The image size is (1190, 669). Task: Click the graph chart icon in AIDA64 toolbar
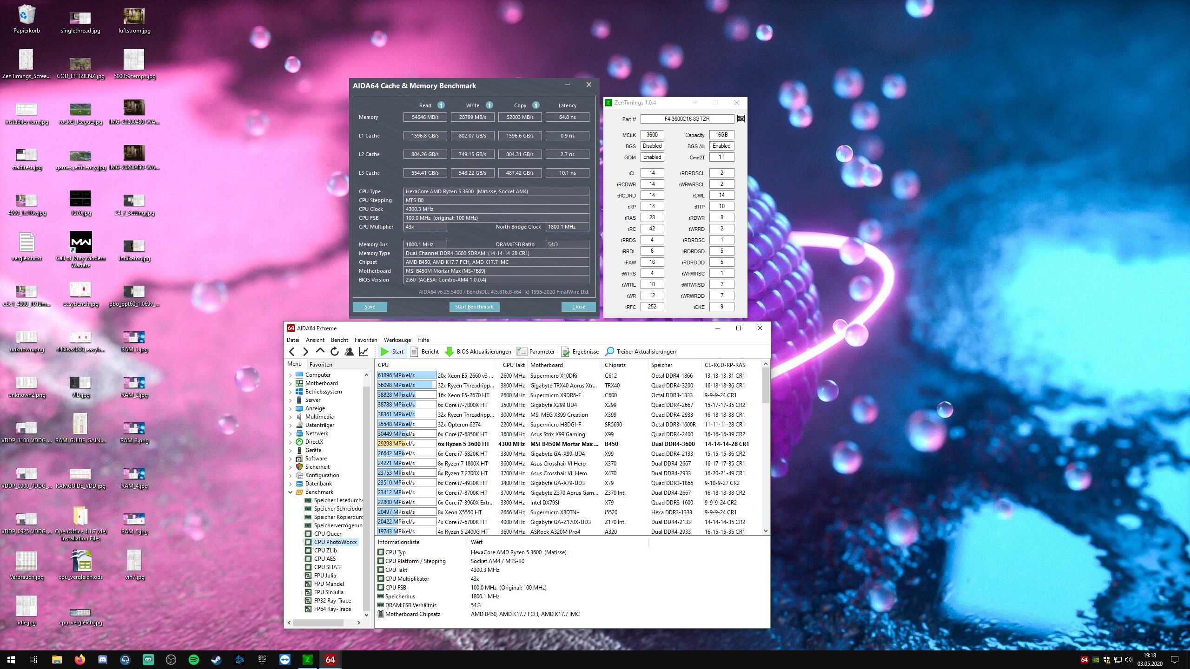(x=364, y=352)
